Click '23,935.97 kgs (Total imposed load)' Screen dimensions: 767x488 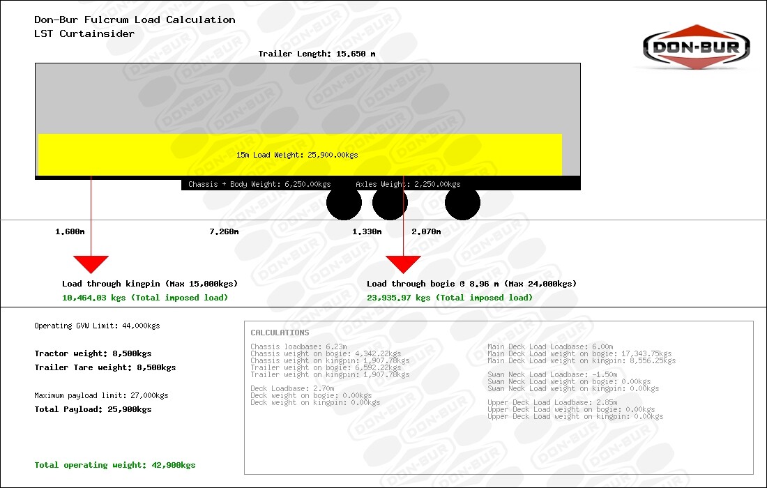click(x=450, y=298)
